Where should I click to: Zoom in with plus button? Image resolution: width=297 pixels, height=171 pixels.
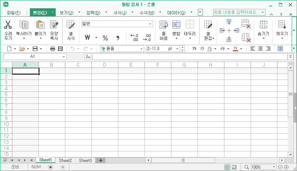click(286, 167)
